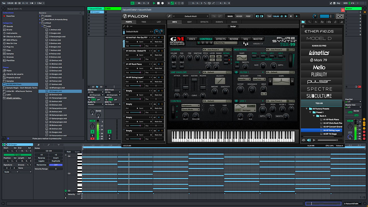Click speaker preview icon below preset list
Image resolution: width=368 pixels, height=207 pixels.
[x=309, y=140]
